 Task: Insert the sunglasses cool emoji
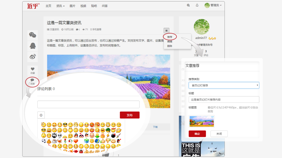(x=65, y=125)
